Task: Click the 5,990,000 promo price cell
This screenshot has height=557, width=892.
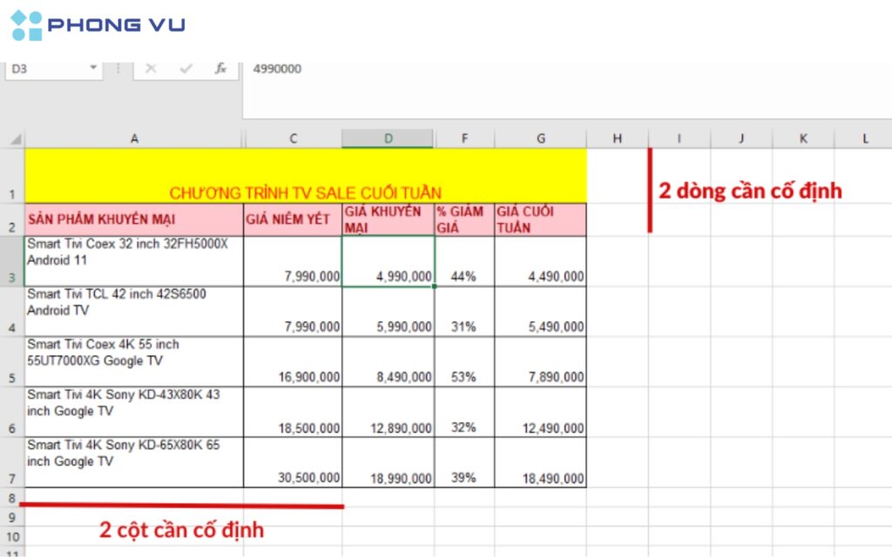Action: (x=388, y=312)
